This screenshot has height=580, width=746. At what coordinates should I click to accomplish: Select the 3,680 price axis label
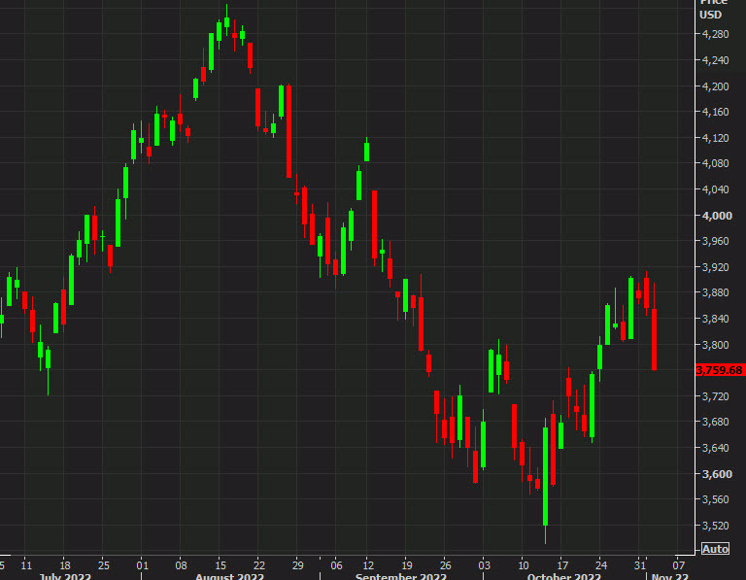(x=716, y=422)
